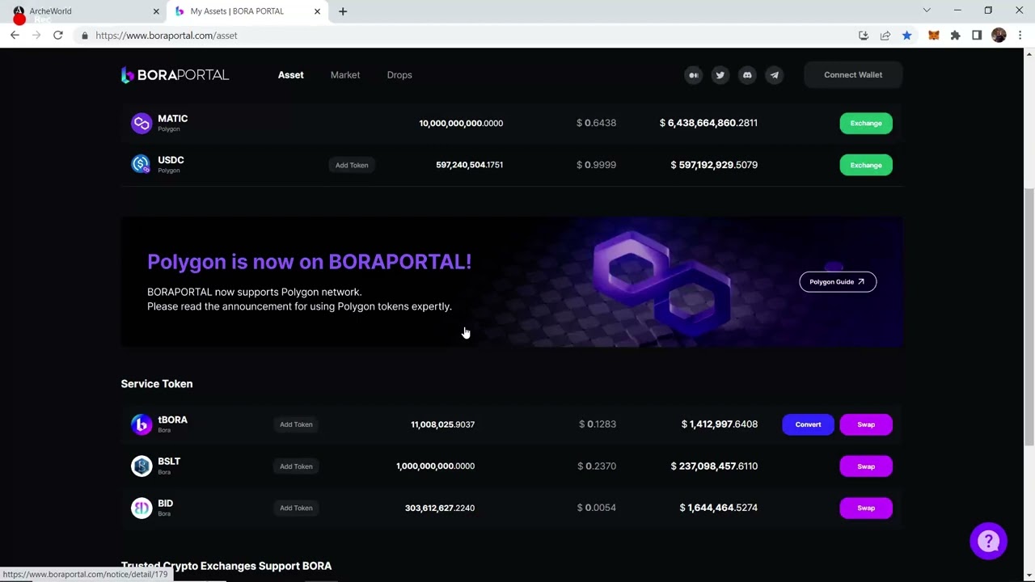Click Convert for tBORA
Viewport: 1035px width, 582px height.
pyautogui.click(x=808, y=424)
